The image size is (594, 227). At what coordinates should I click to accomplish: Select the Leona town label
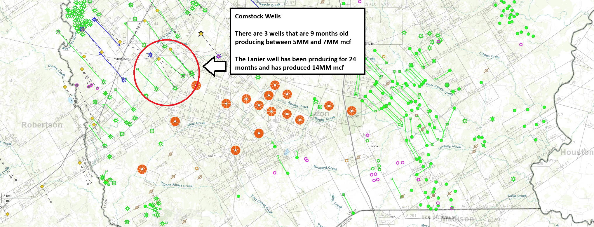373,146
